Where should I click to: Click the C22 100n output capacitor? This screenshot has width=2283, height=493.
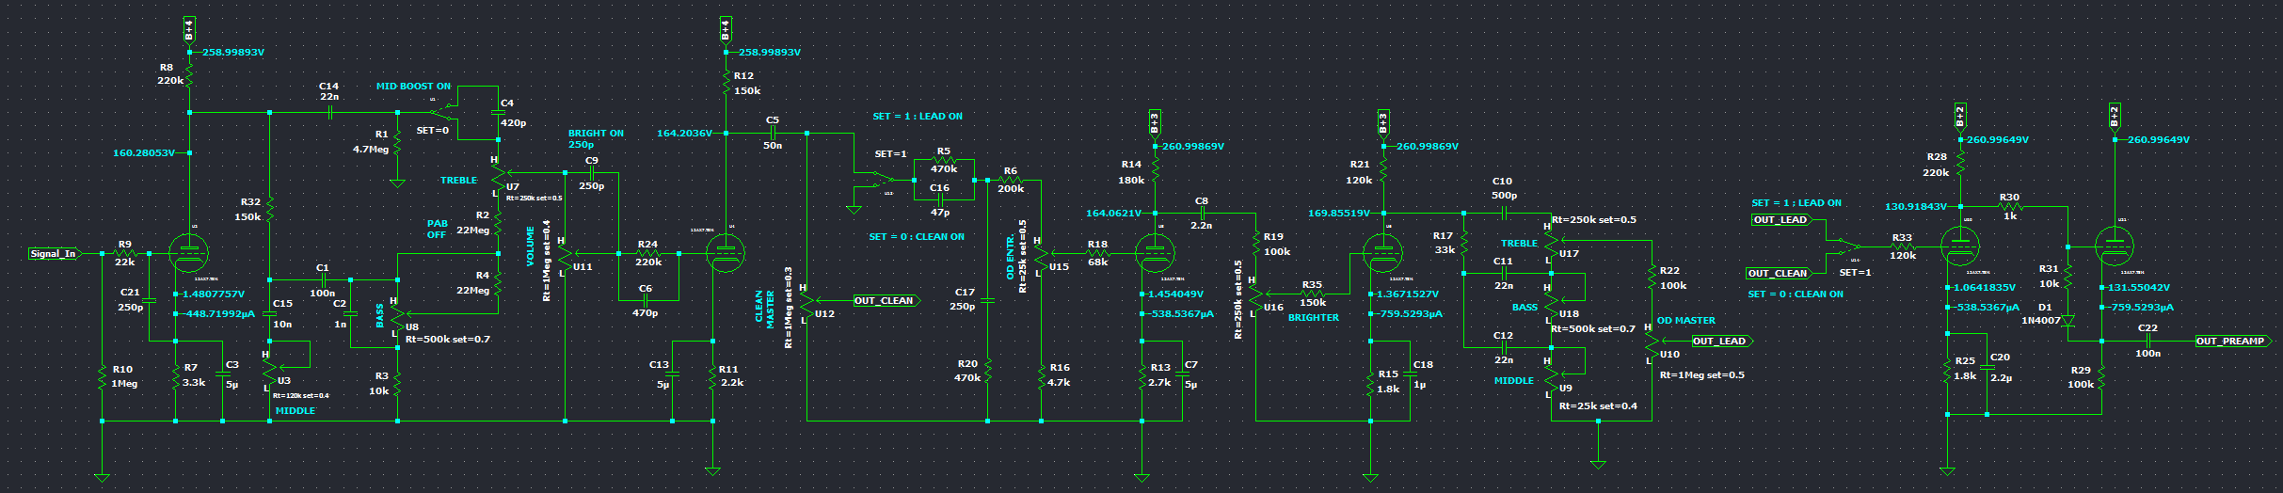[x=2148, y=341]
